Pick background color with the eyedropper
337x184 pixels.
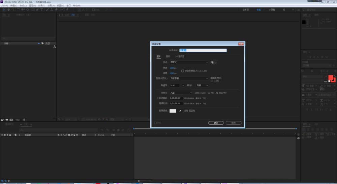tap(180, 111)
